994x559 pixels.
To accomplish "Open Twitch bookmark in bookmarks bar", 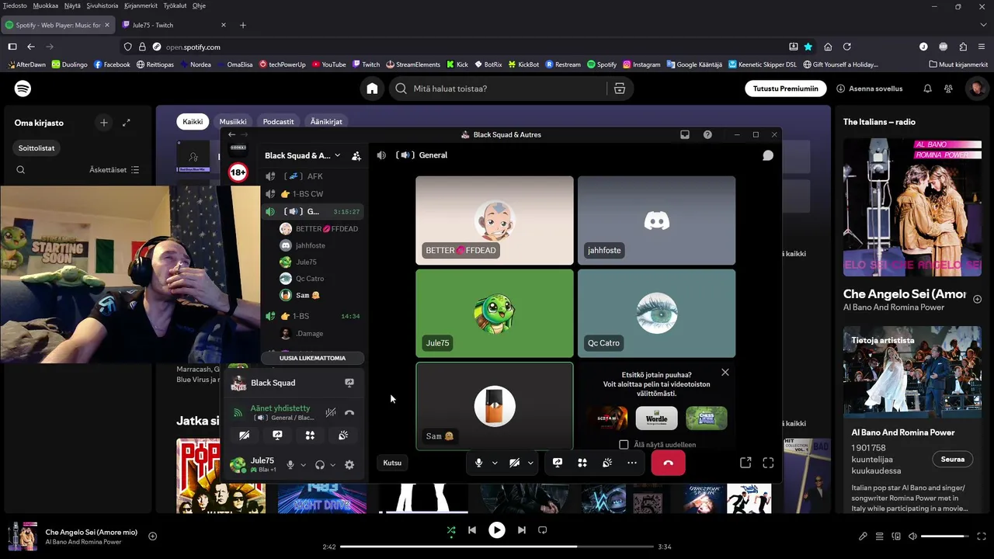I will [366, 64].
